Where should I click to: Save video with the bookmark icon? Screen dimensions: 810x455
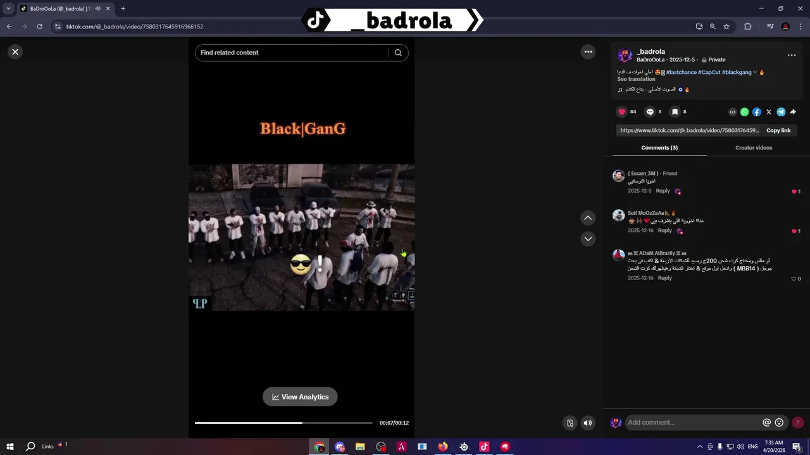(675, 112)
